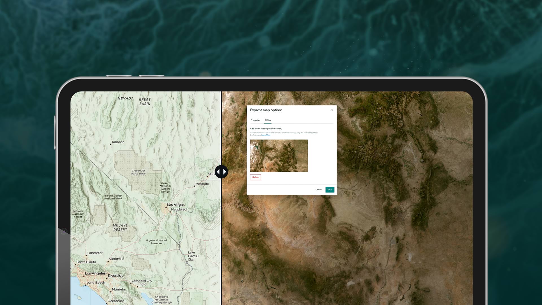Switch to the Properties tab
Image resolution: width=542 pixels, height=305 pixels.
(255, 120)
